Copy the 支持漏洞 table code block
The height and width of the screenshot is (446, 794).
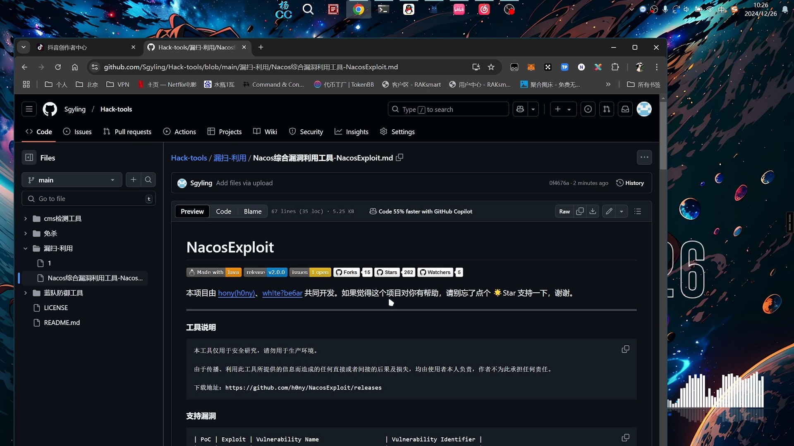tap(625, 438)
